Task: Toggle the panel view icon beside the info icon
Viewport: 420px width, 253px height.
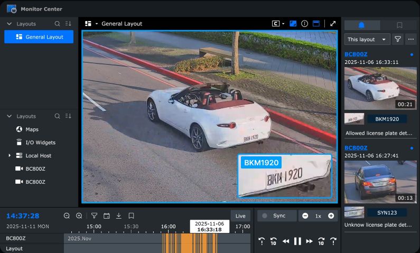Action: pyautogui.click(x=316, y=24)
